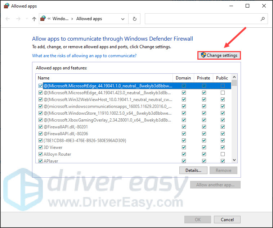The image size is (273, 228).
Task: Click the Public column header
Action: [x=222, y=78]
